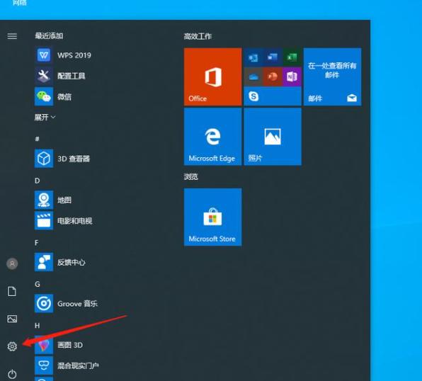422x381 pixels.
Task: Open 反馈中心 Feedback Hub
Action: (x=60, y=262)
